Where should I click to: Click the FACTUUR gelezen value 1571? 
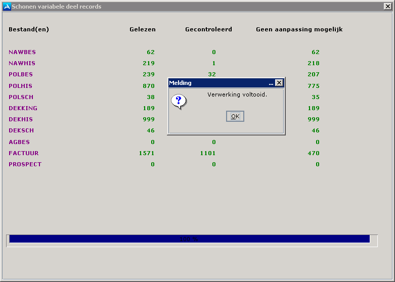(147, 153)
